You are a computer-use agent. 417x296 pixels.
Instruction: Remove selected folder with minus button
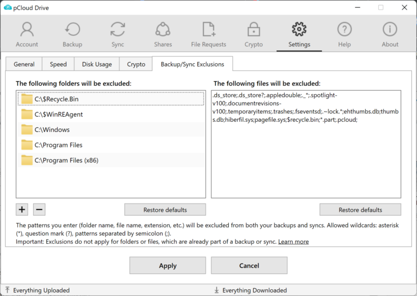pyautogui.click(x=39, y=210)
